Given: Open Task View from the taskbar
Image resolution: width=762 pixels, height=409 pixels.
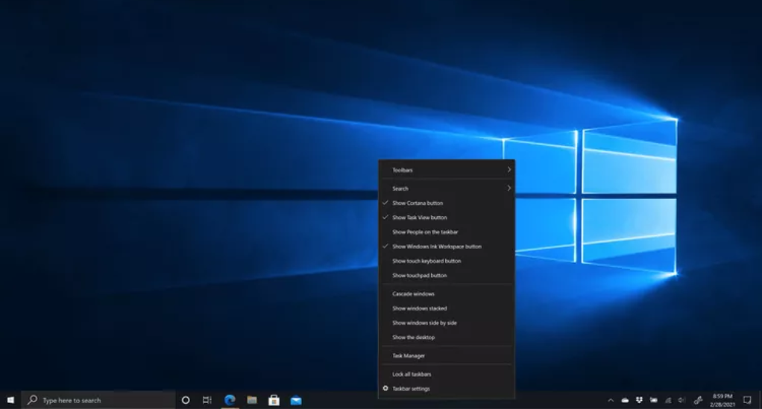Looking at the screenshot, I should (207, 400).
